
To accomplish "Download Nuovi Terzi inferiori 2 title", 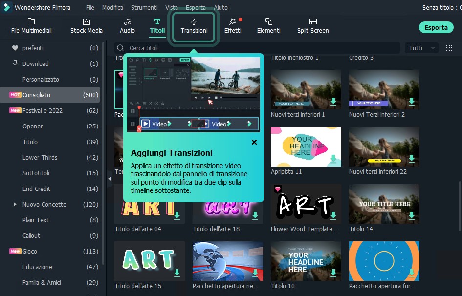I will click(x=412, y=102).
